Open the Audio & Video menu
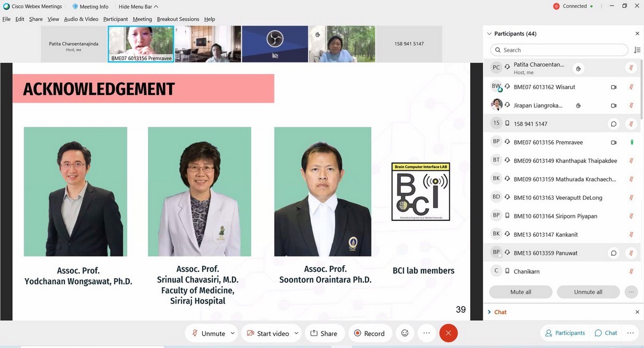This screenshot has height=348, width=644. [81, 19]
